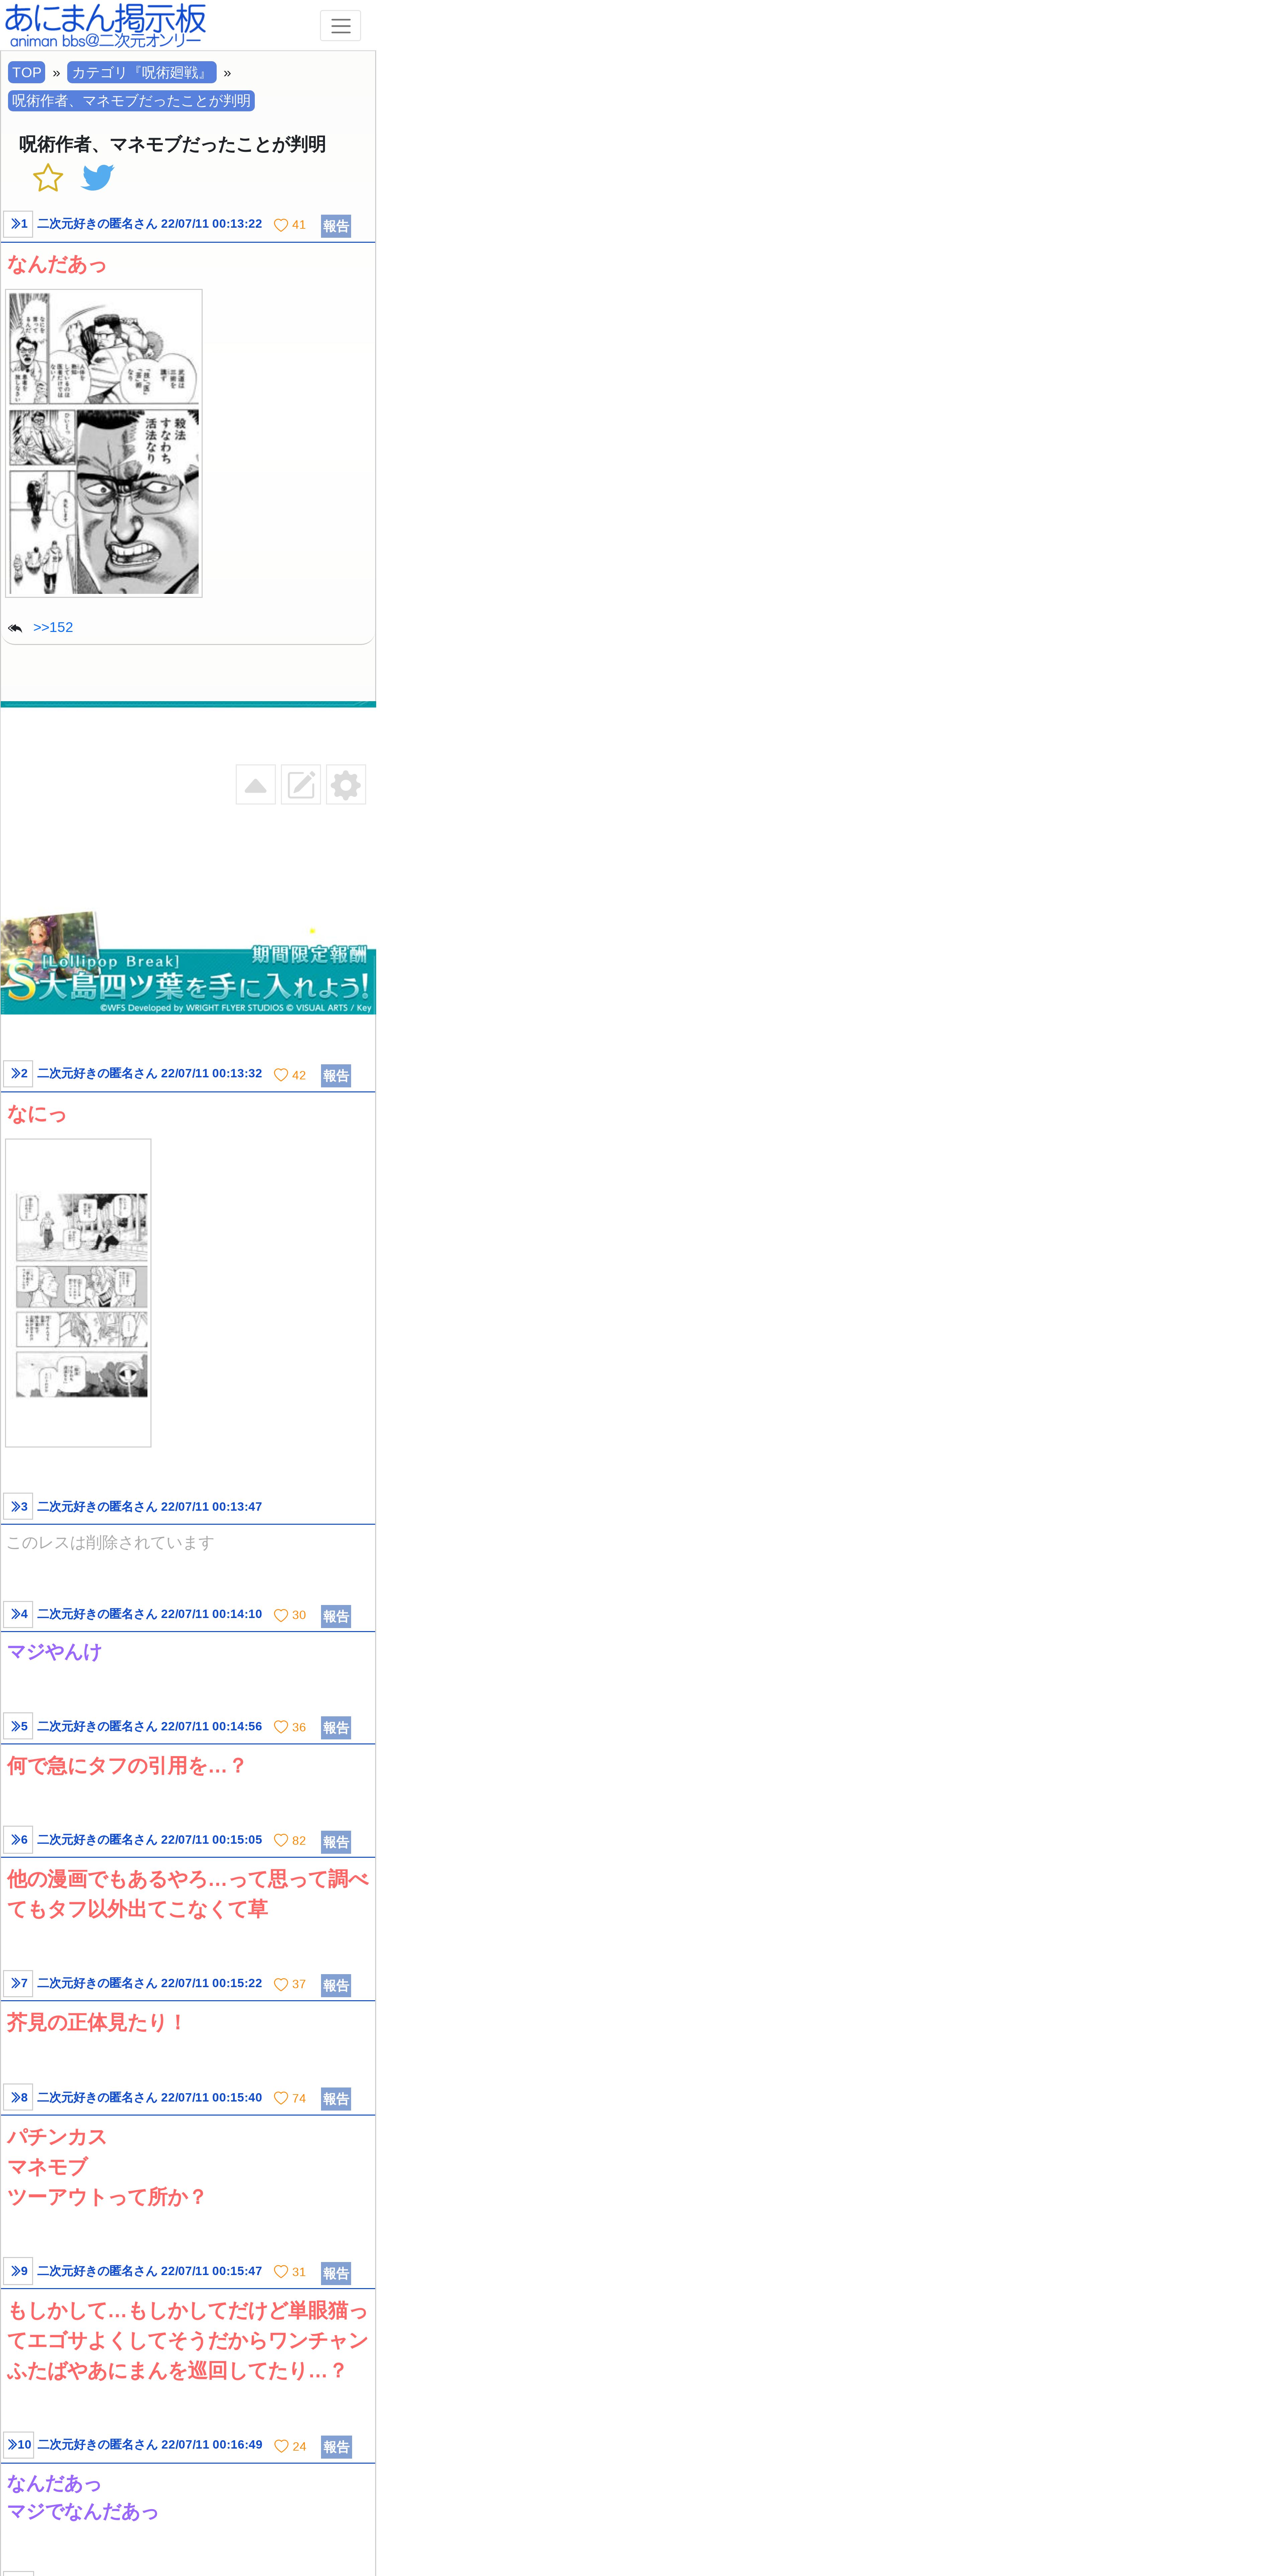Viewport: 1288px width, 2576px height.
Task: Click the あにまん掲示板 site logo
Action: point(105,25)
